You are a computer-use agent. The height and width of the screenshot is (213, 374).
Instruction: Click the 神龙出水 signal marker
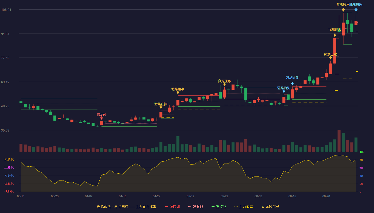330,58
